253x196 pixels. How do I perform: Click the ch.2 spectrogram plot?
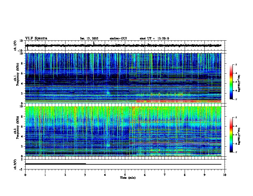(123, 131)
